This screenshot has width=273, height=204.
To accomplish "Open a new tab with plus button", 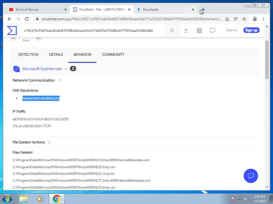I will click(x=203, y=10).
